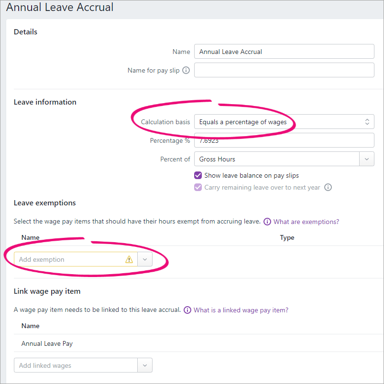
Task: Expand the Add linked wages dropdown arrow
Action: [x=145, y=365]
